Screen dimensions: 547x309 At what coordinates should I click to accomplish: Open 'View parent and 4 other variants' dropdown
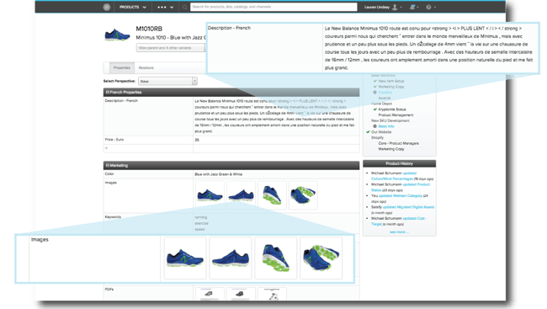tap(170, 48)
